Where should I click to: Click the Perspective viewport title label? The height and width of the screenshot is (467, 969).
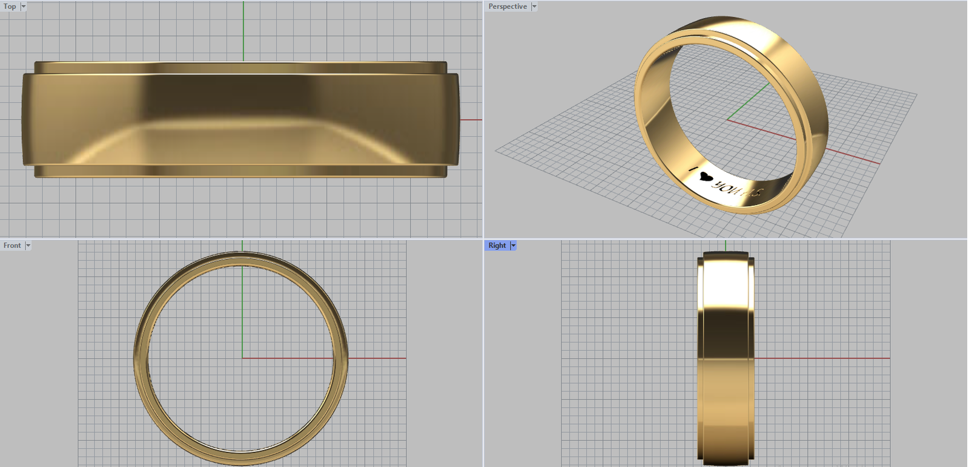508,7
